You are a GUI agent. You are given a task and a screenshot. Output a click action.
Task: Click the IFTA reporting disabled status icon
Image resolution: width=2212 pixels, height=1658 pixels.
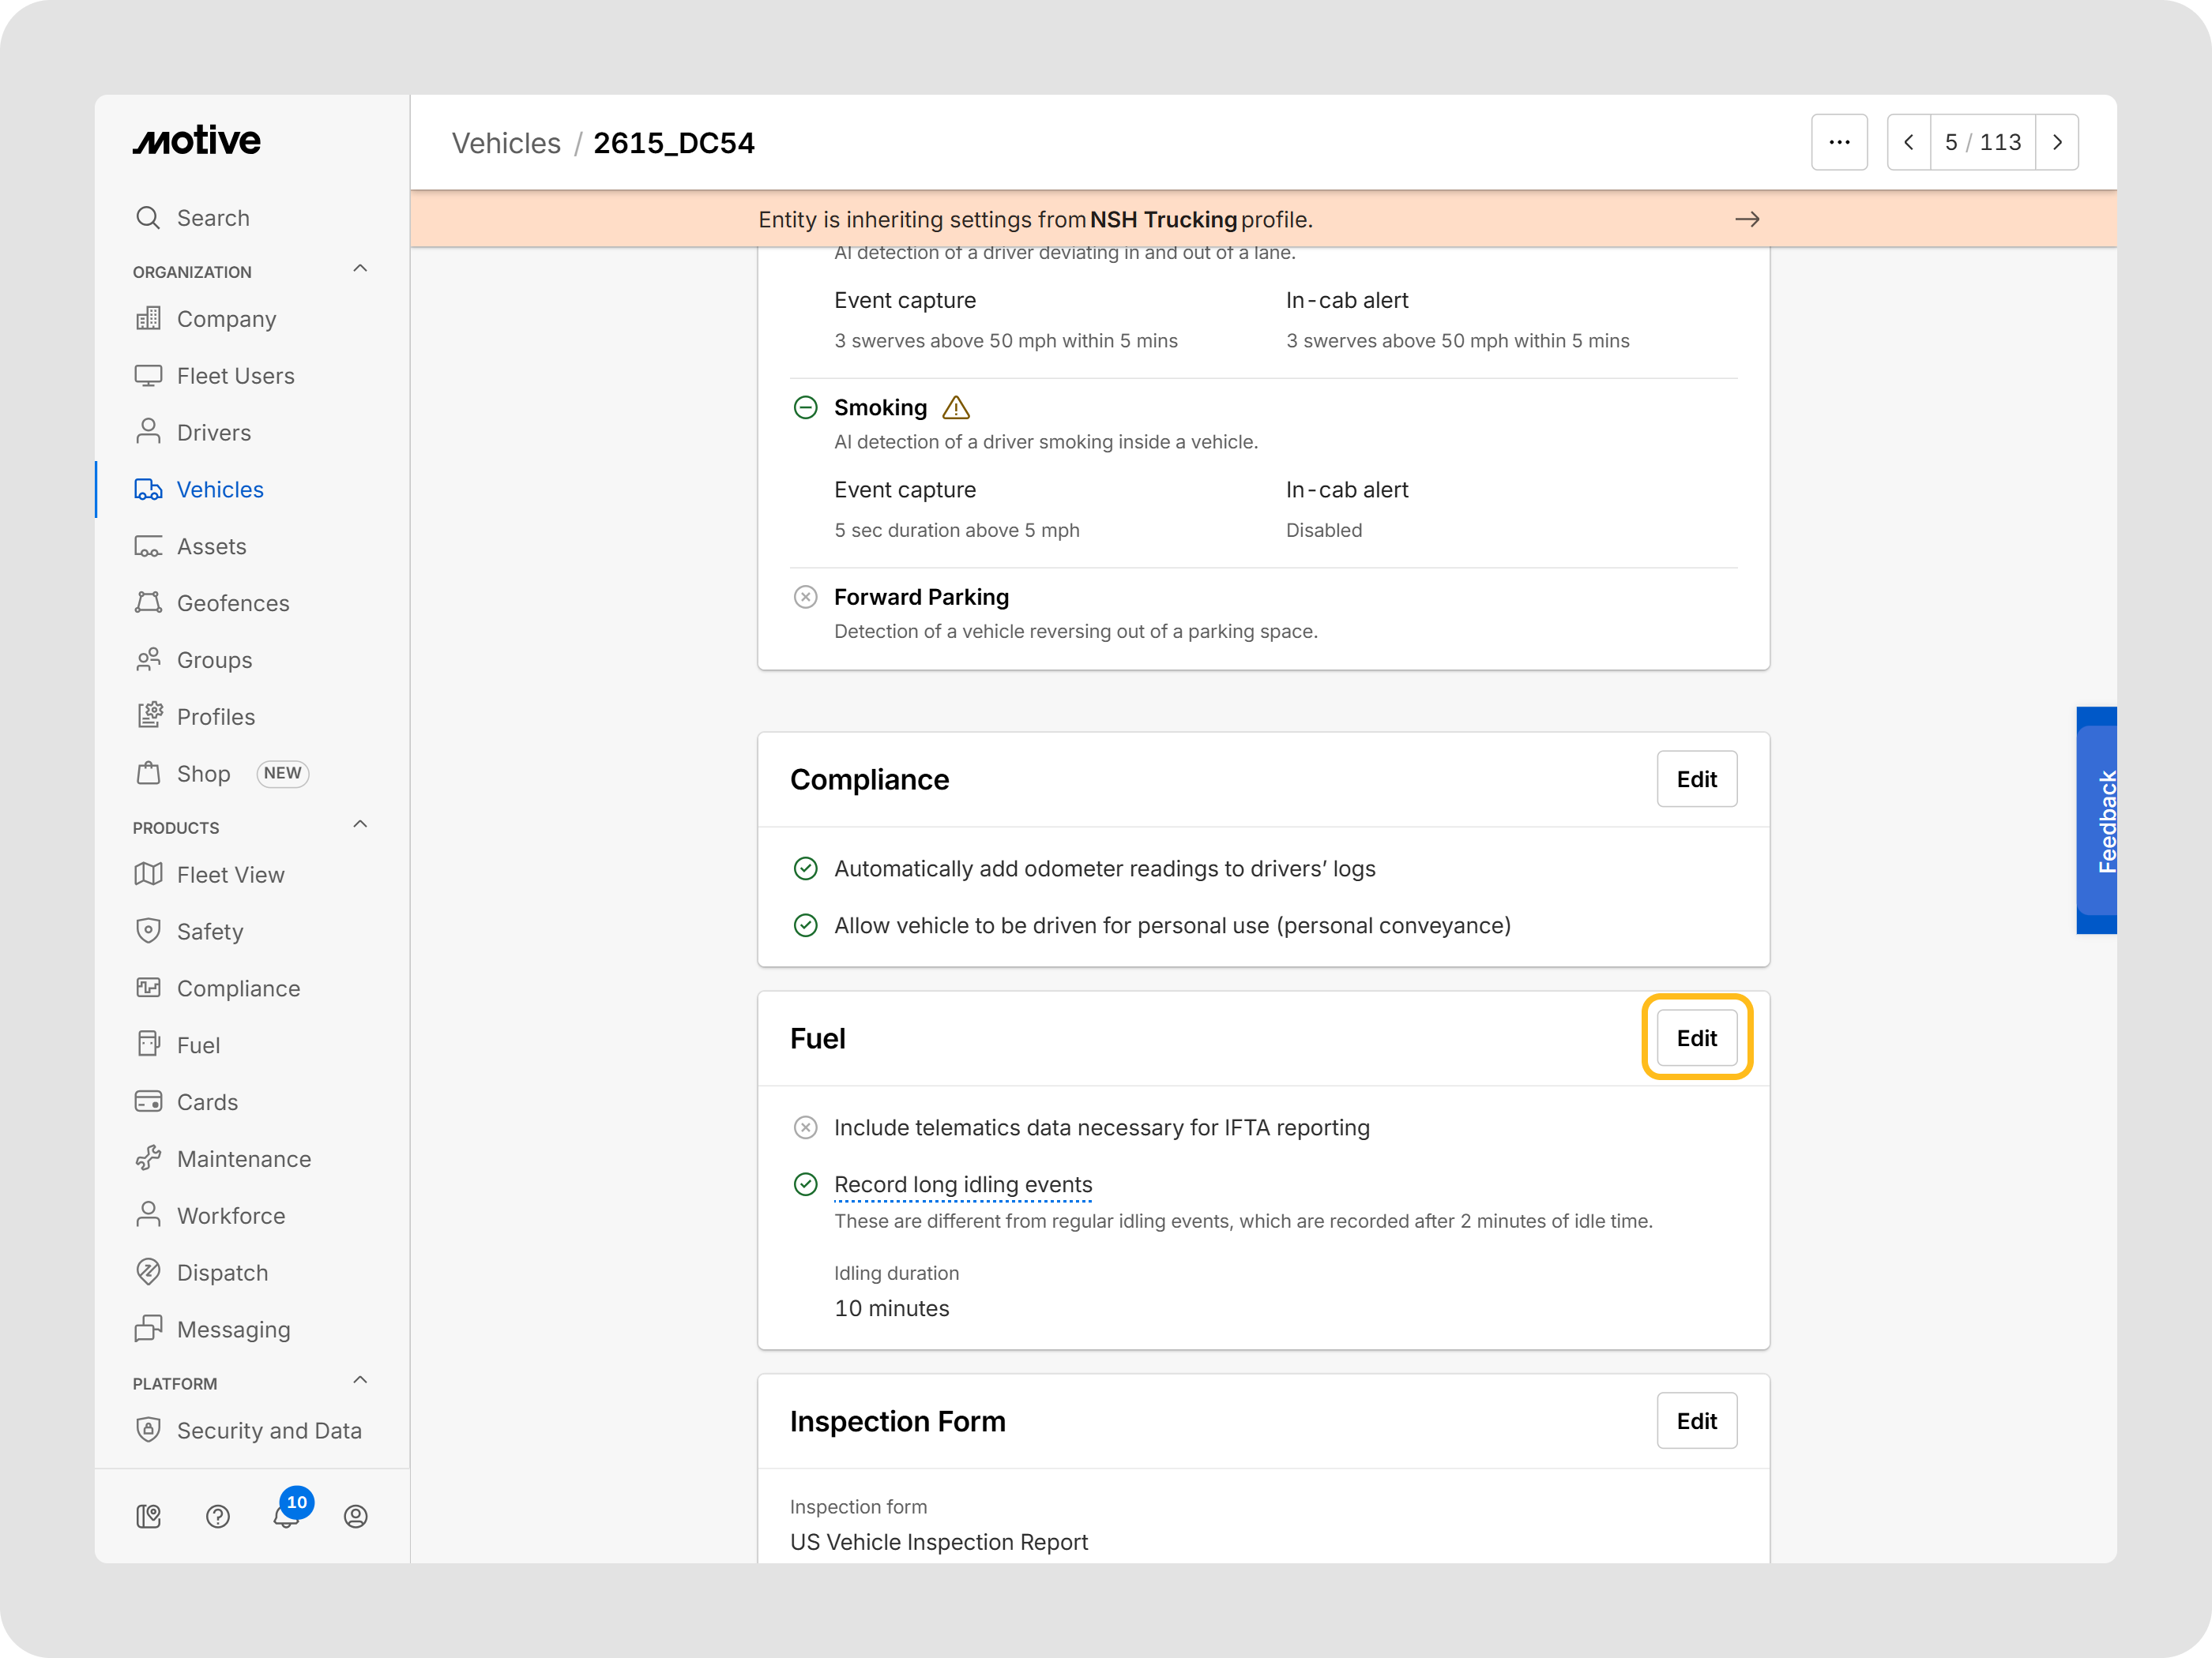click(805, 1127)
